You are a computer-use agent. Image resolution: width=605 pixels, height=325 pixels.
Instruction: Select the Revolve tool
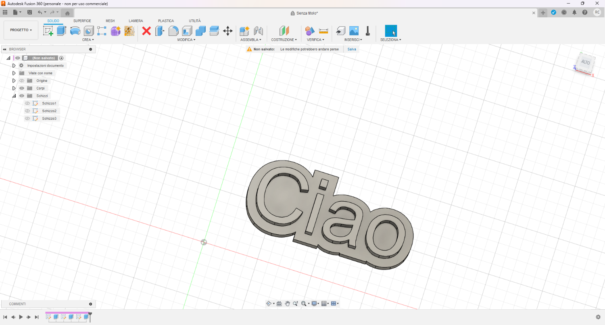click(75, 31)
